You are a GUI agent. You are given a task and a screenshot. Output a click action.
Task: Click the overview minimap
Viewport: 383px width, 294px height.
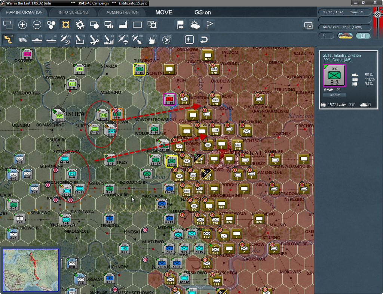tap(31, 270)
